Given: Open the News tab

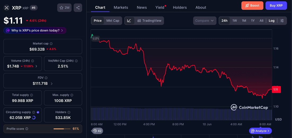Looking at the screenshot, I should pos(142,7).
